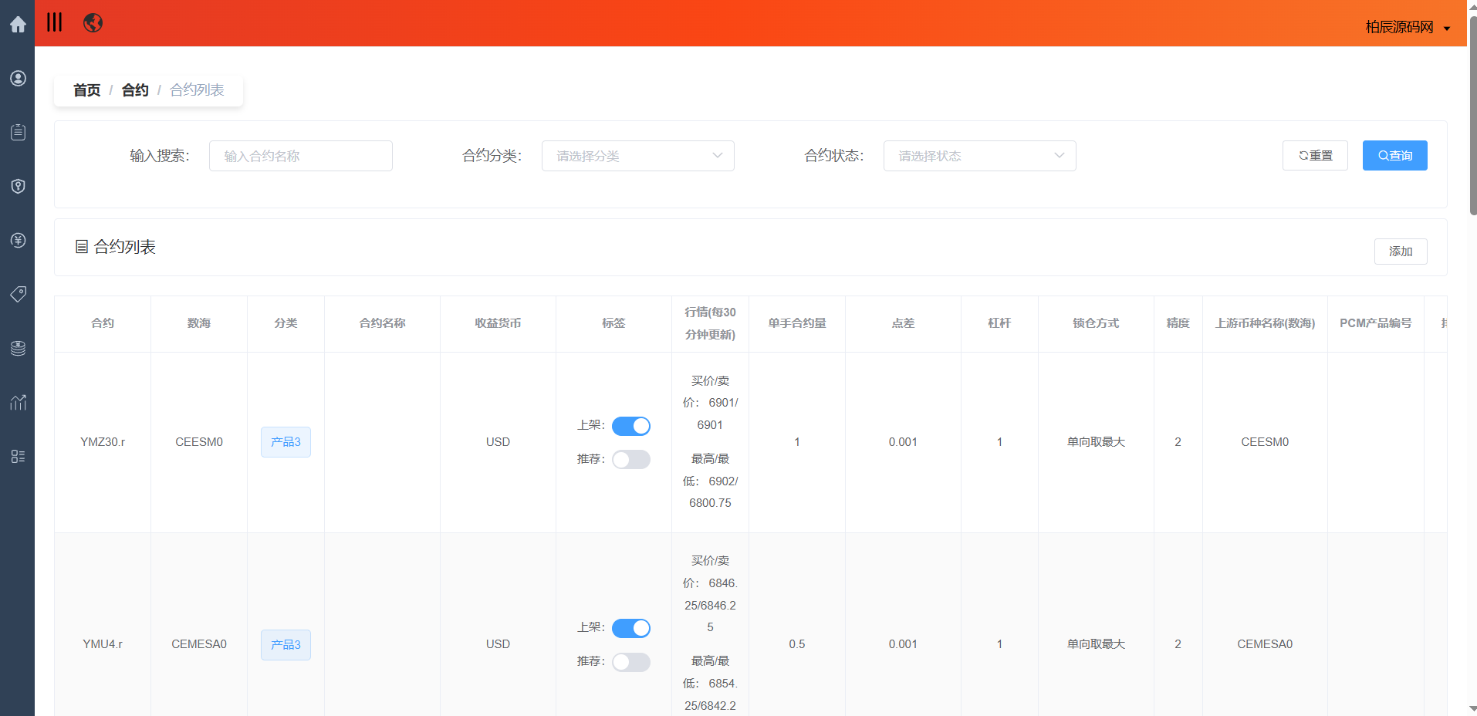Go to 合约 breadcrumb

point(135,90)
